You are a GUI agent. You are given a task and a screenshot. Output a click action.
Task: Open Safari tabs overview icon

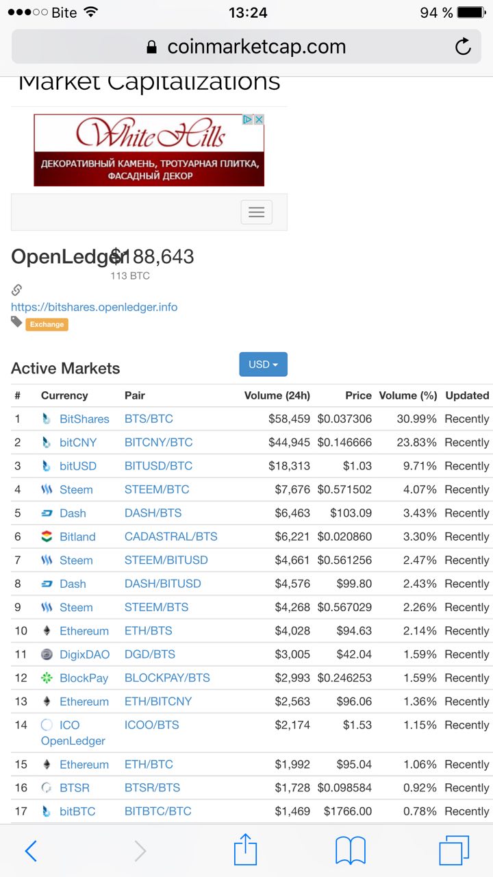coord(454,851)
